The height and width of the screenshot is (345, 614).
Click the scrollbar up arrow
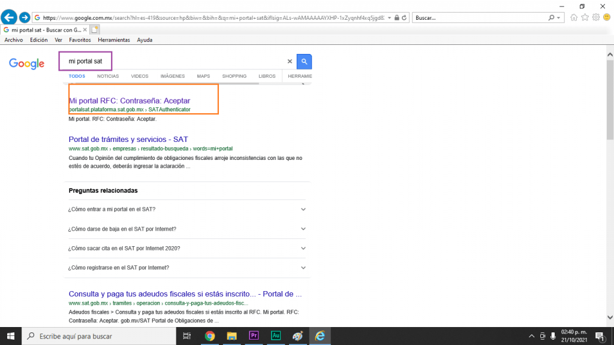click(x=610, y=55)
